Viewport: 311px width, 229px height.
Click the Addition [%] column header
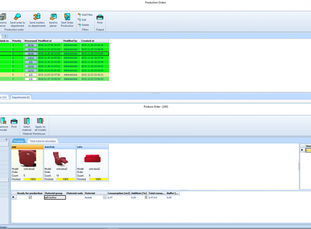139,193
